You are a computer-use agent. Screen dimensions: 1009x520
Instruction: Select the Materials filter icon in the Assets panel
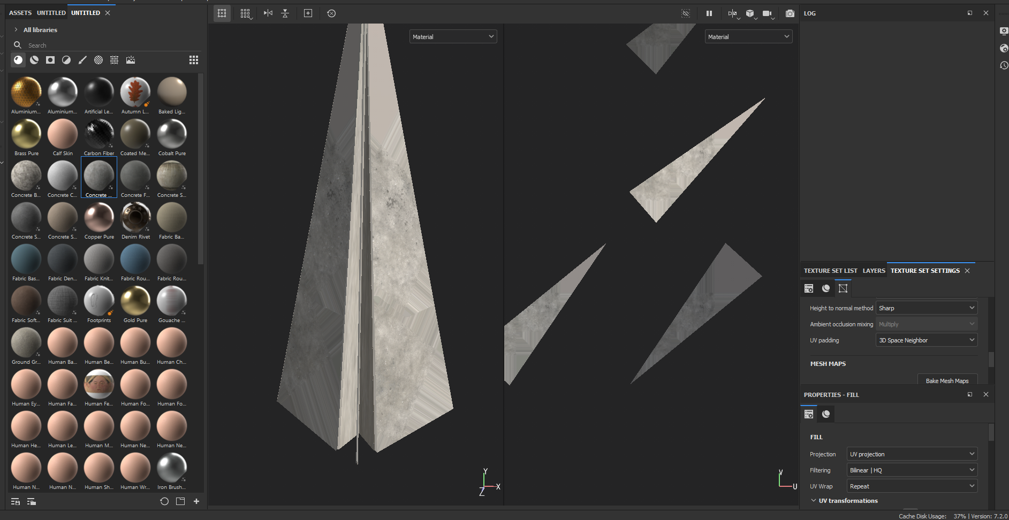click(18, 60)
